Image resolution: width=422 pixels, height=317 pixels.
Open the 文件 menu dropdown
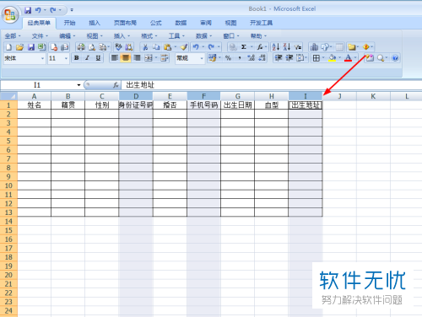tap(40, 36)
